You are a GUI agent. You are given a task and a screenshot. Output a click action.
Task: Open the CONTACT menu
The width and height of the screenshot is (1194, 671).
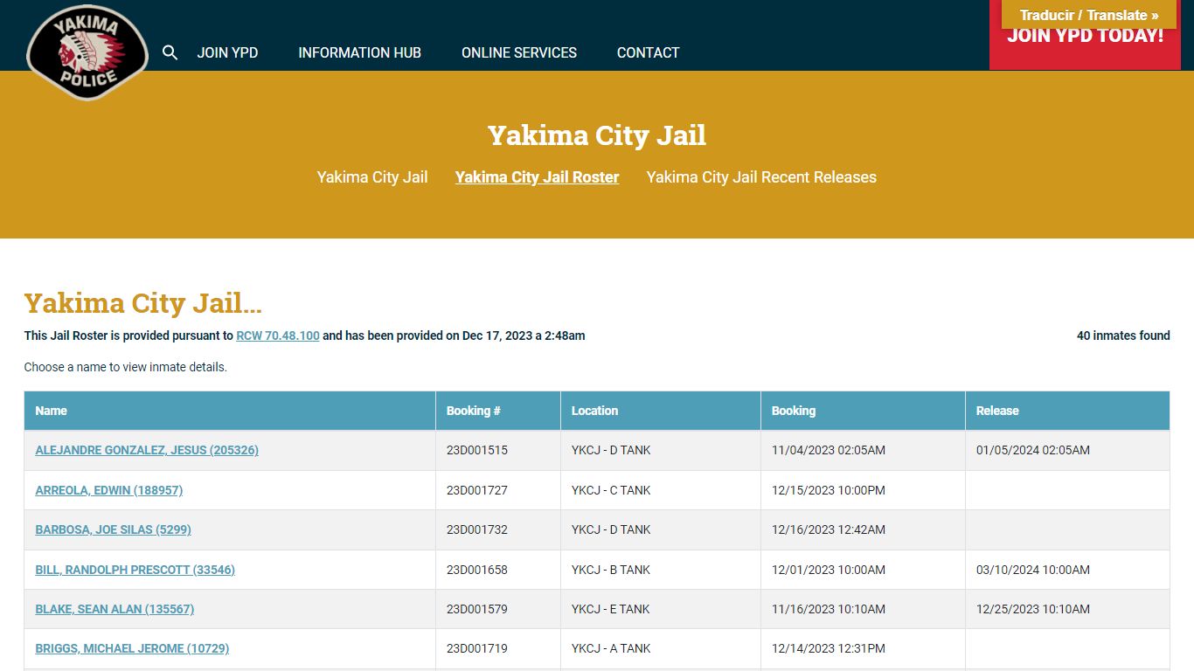(648, 52)
